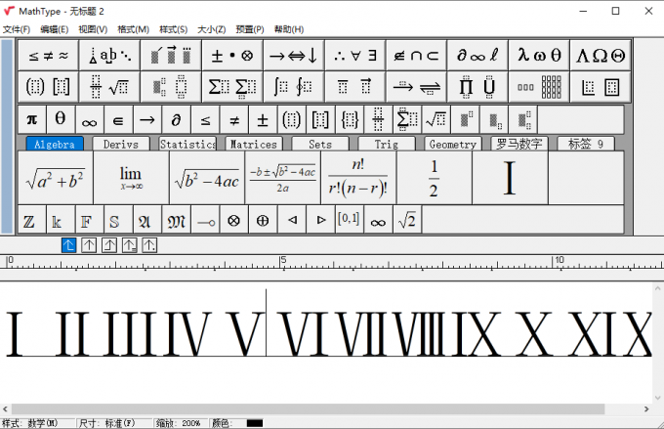Open fence templates palette (parentheses, brackets)
Viewport: 664px width, 429px height.
pos(48,87)
